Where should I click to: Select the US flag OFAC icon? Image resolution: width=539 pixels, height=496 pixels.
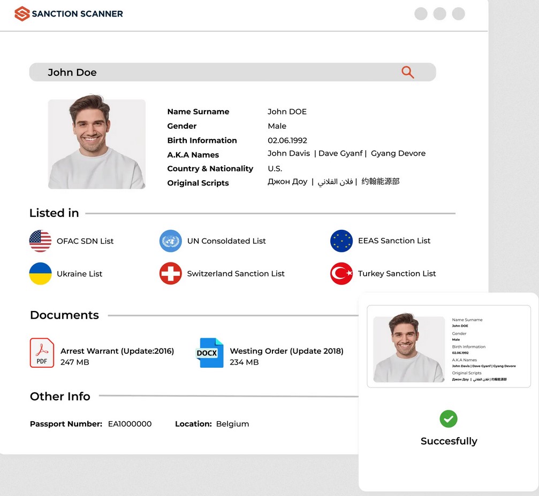point(40,241)
